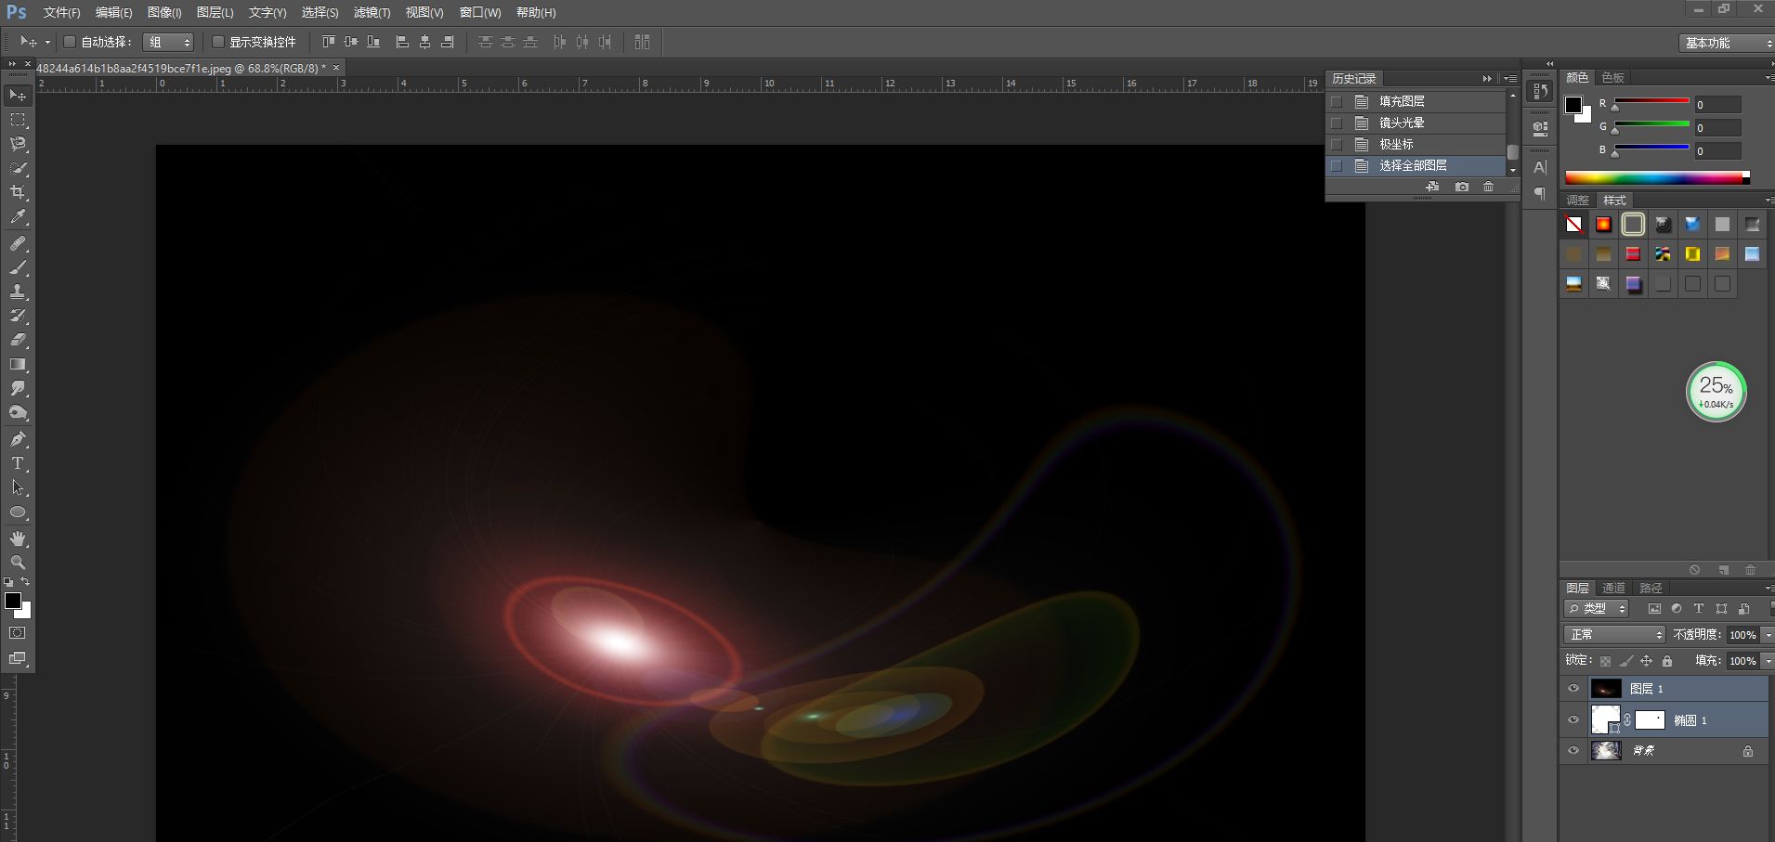The width and height of the screenshot is (1775, 842).
Task: Enable the Auto-Select (自动选择) checkbox
Action: coord(69,42)
